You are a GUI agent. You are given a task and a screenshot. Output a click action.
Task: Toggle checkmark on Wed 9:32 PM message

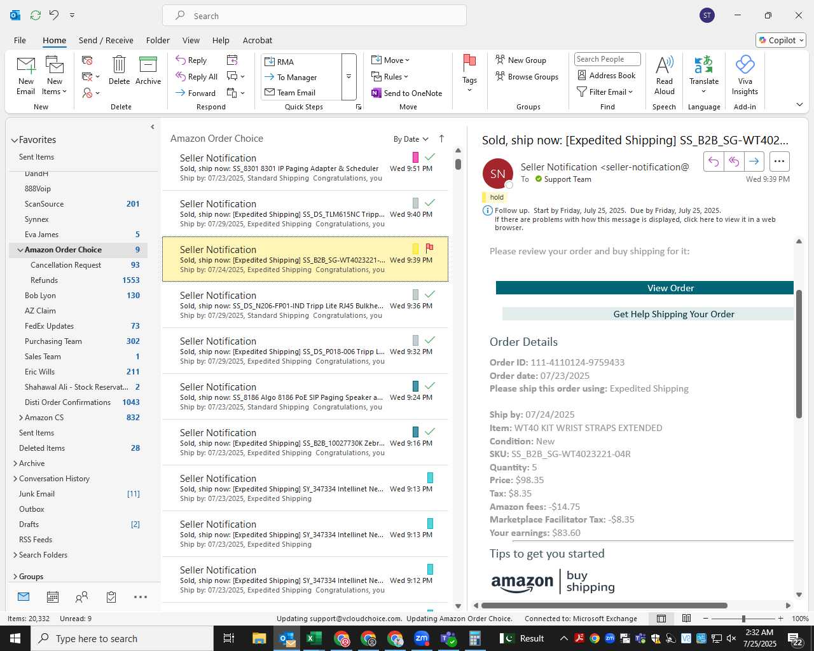pyautogui.click(x=430, y=339)
